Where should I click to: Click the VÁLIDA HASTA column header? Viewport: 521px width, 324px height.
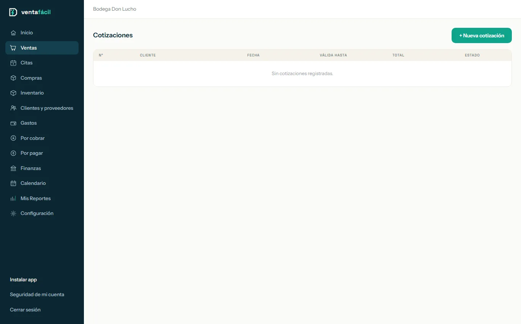click(333, 55)
